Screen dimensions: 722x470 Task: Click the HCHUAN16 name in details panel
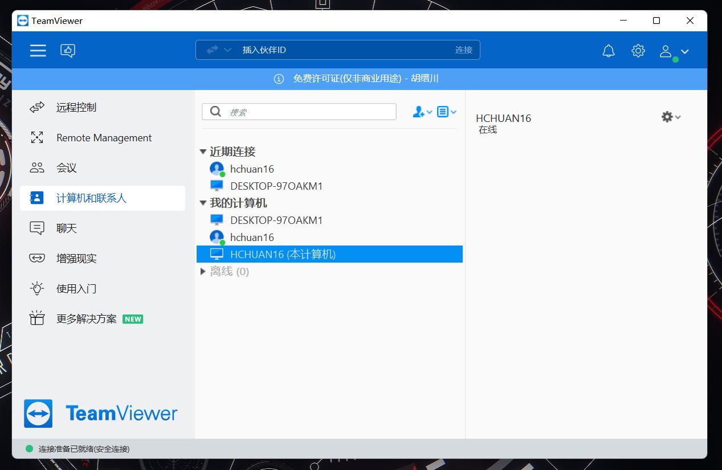click(x=503, y=118)
